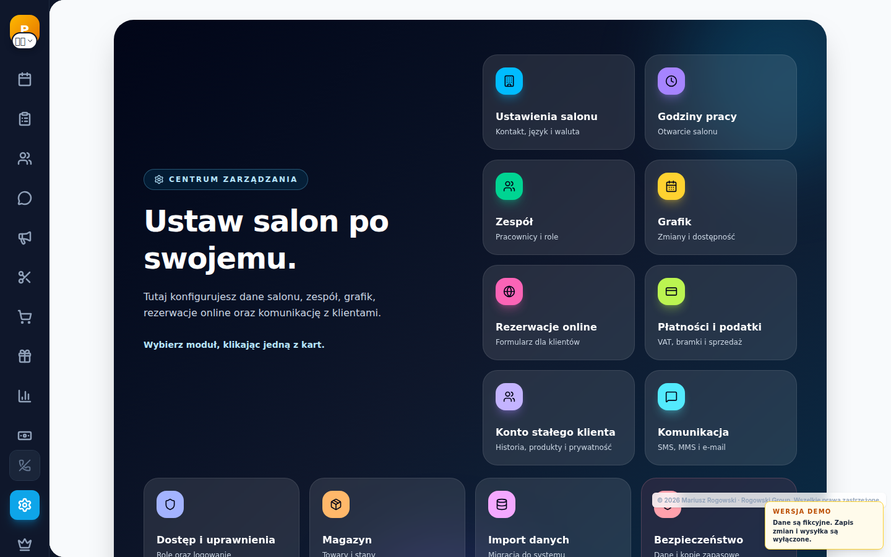
Task: Click the orange P logo in the sidebar
Action: [25, 25]
